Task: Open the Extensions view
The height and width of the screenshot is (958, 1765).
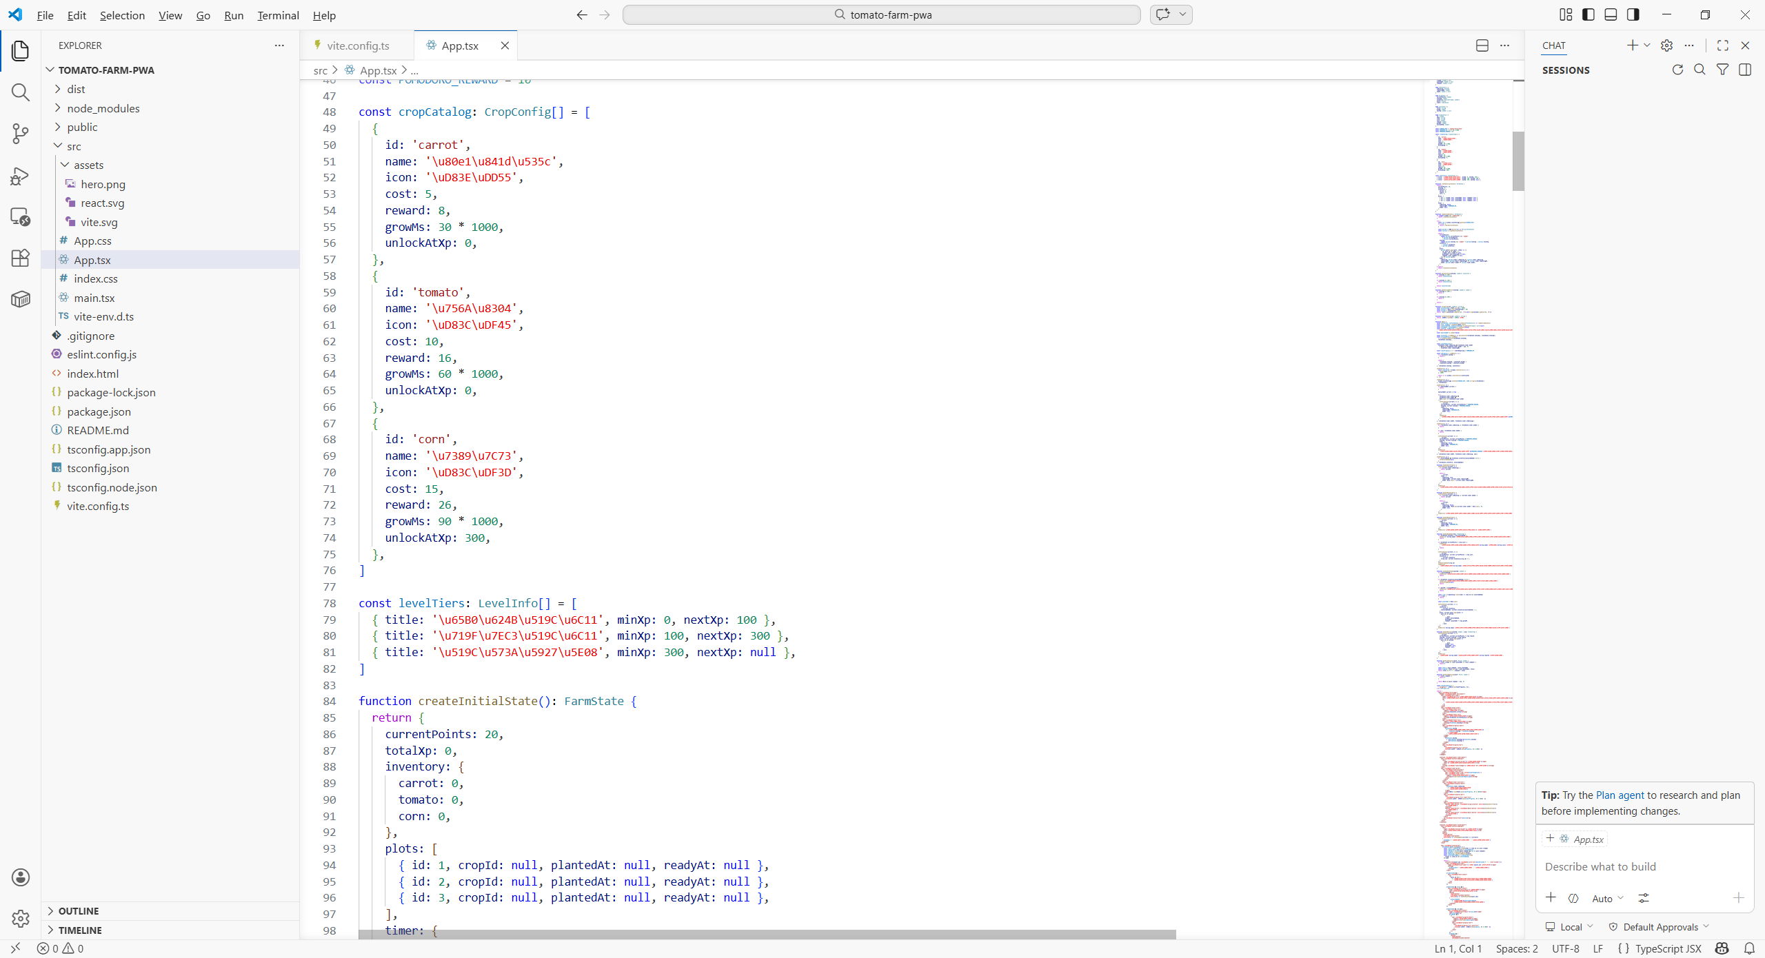Action: click(21, 258)
